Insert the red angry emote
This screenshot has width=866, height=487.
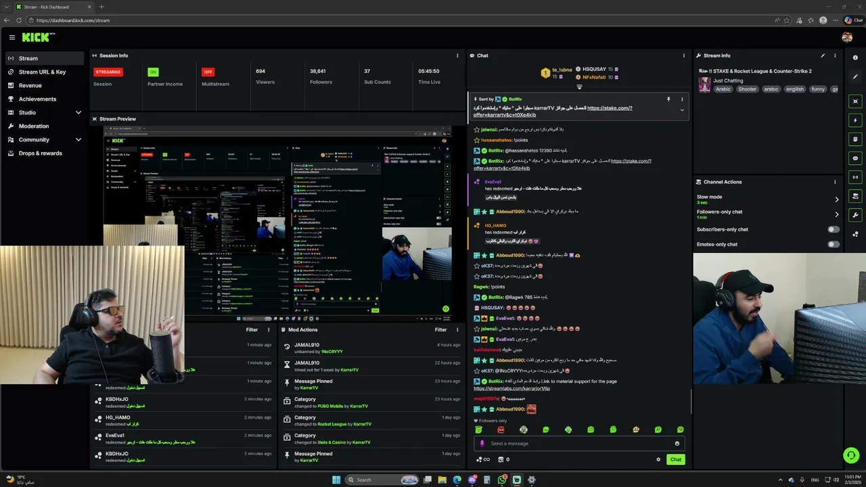tap(501, 430)
